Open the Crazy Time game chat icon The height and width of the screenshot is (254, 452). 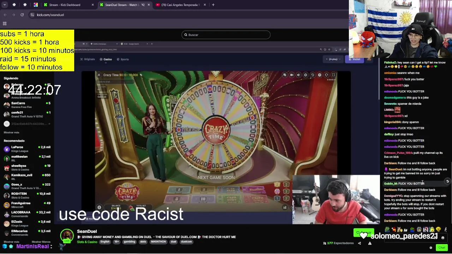pos(285,75)
